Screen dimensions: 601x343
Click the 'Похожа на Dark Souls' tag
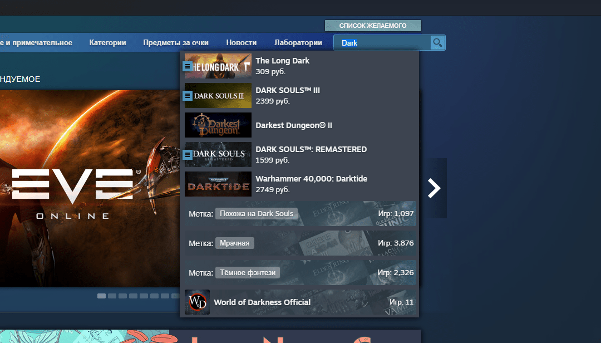[257, 214]
